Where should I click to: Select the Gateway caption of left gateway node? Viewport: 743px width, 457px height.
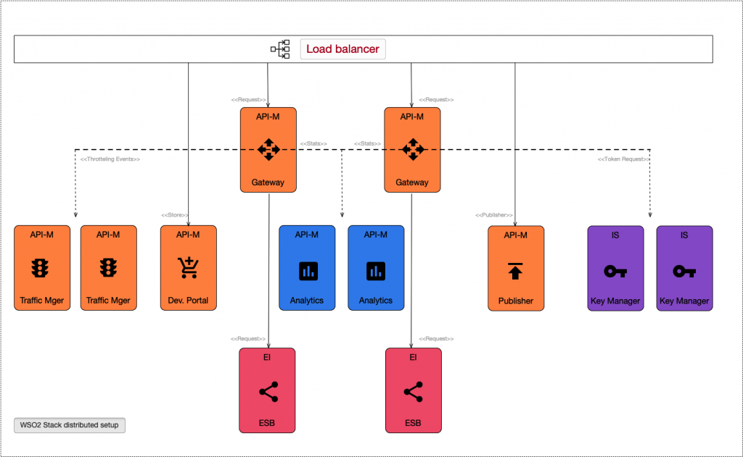click(268, 182)
